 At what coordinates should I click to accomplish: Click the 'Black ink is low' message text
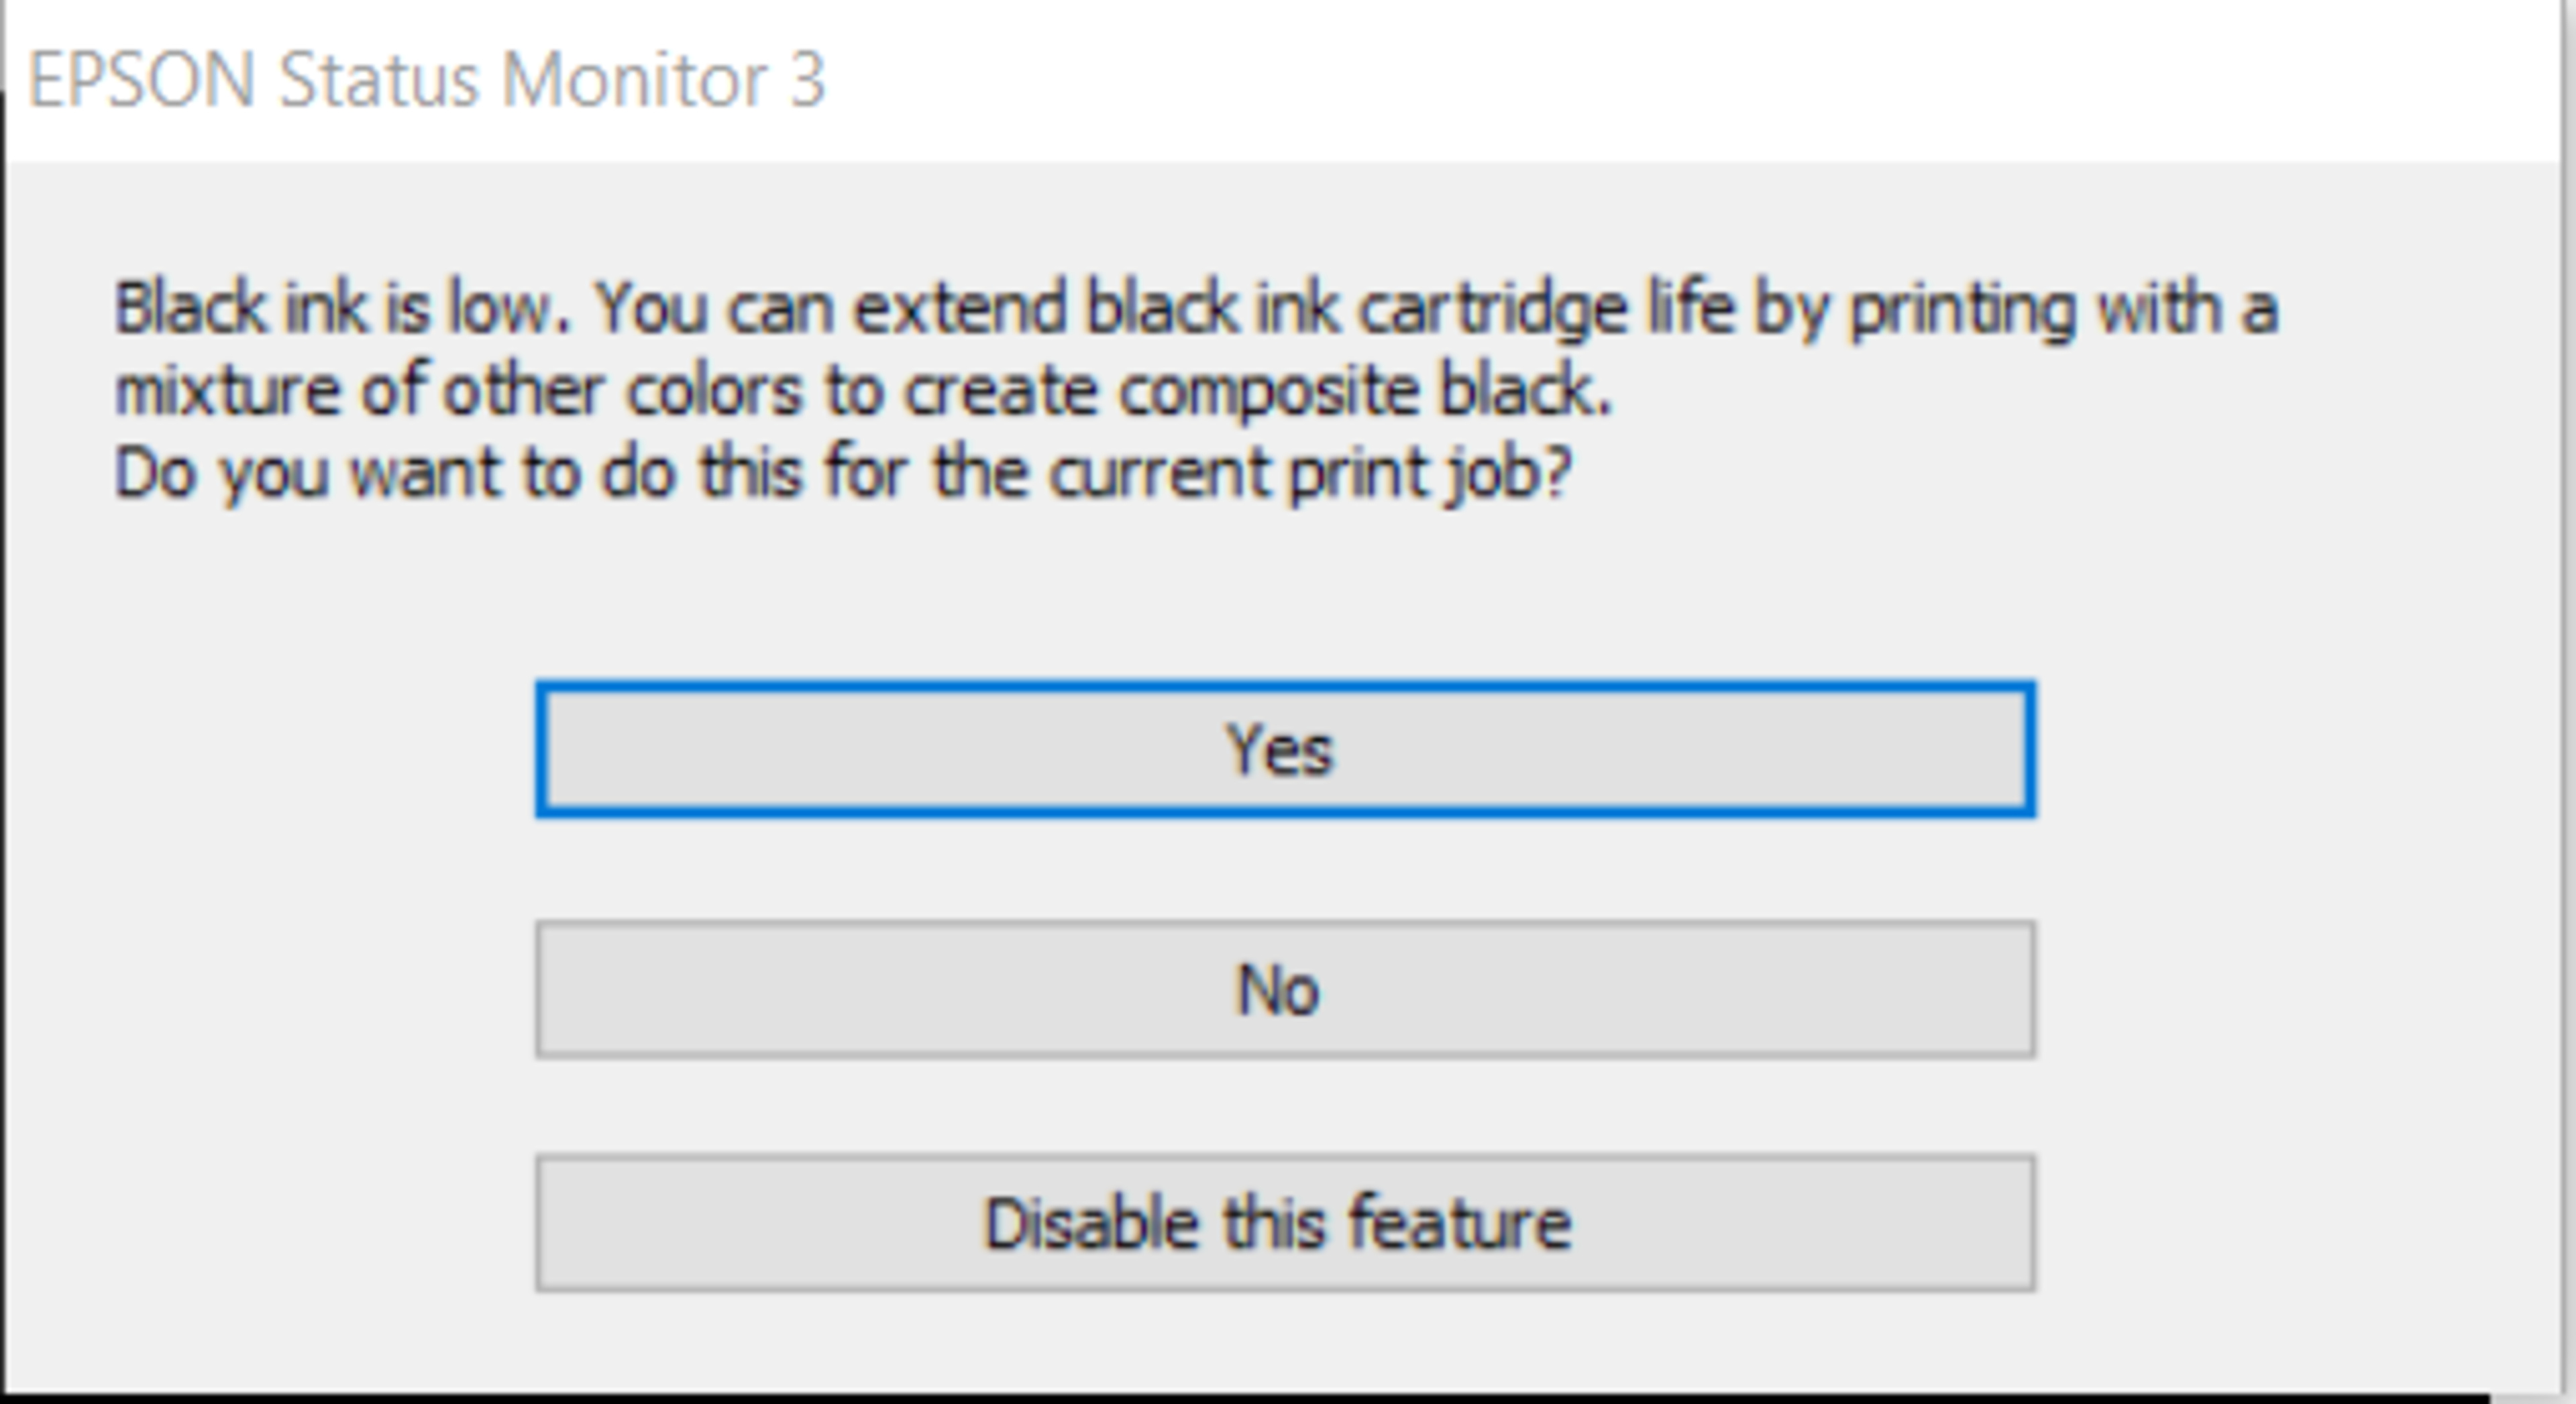click(x=1195, y=309)
